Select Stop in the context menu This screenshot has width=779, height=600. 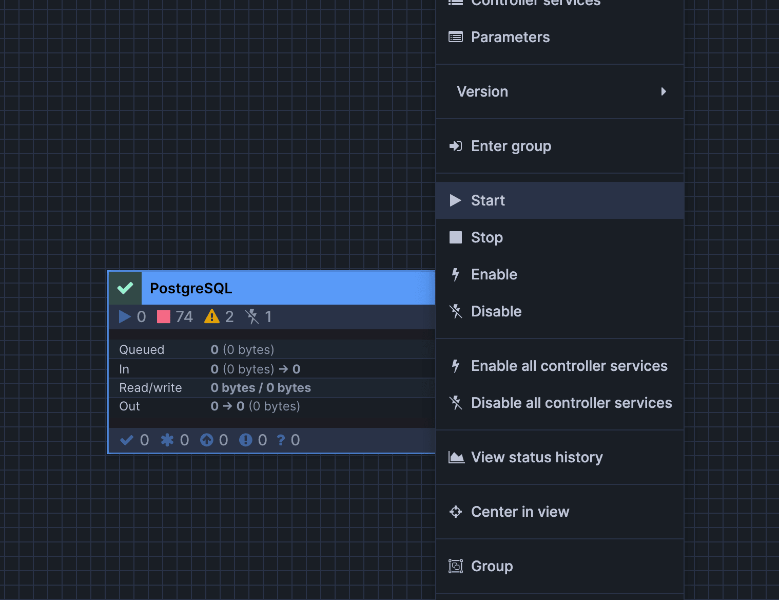[559, 237]
